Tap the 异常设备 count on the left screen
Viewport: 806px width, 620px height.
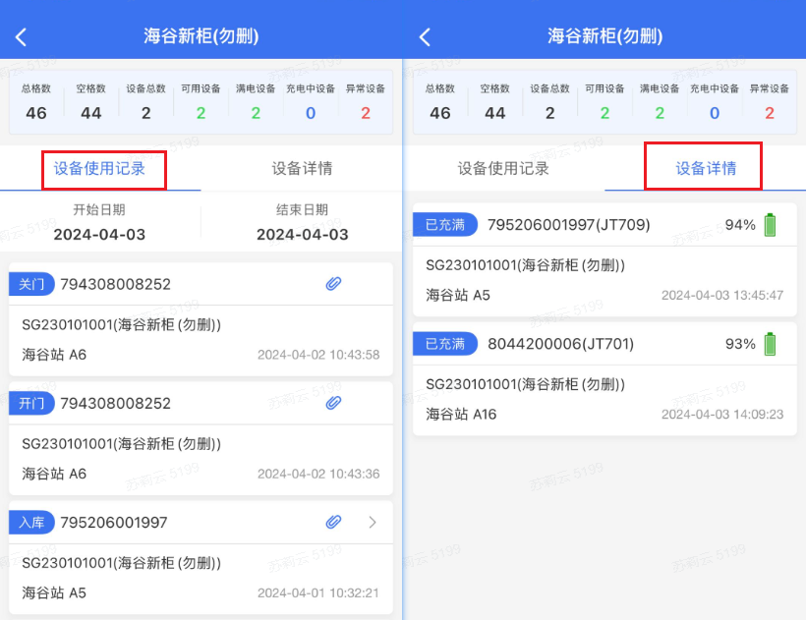coord(366,112)
